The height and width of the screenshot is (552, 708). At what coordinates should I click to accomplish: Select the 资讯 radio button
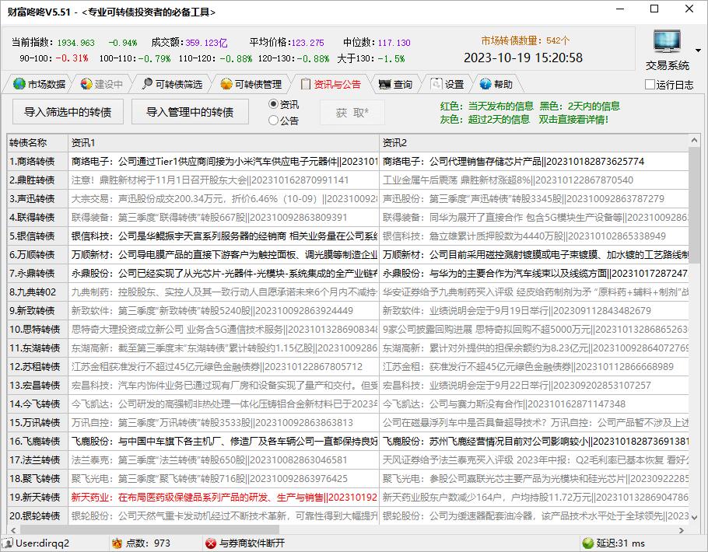(273, 104)
